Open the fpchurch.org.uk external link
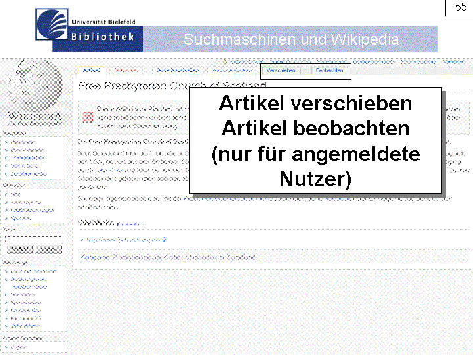This screenshot has width=473, height=355. tap(127, 240)
